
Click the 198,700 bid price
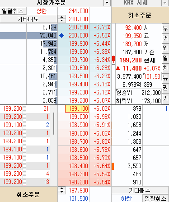point(78,141)
